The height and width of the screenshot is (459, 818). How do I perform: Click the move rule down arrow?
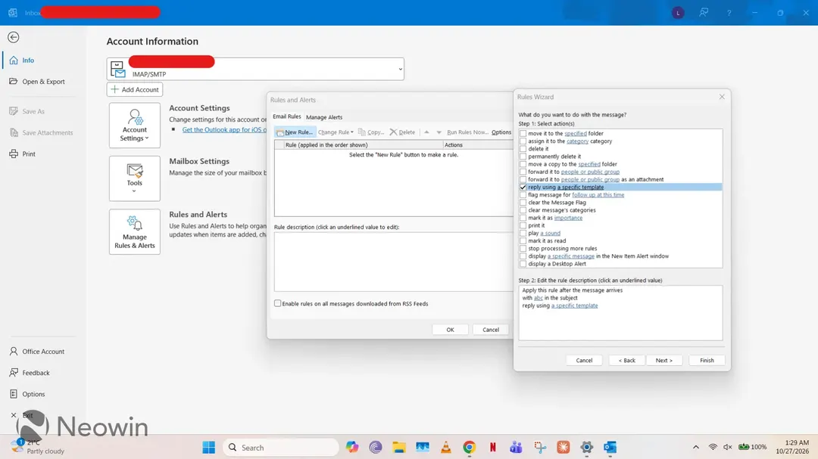(439, 132)
